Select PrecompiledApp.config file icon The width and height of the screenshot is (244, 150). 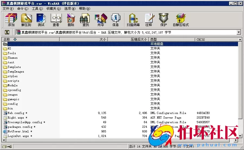point(5,122)
